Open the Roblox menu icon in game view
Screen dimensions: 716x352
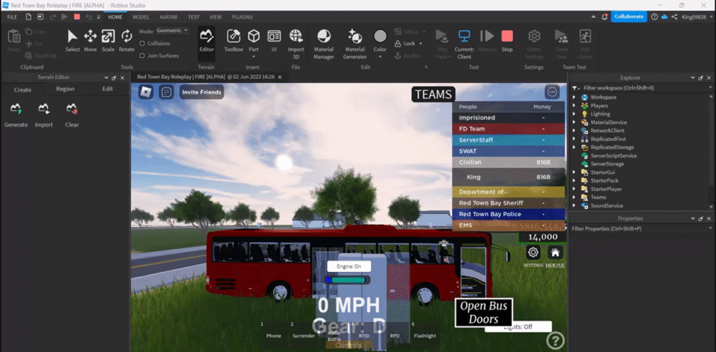pyautogui.click(x=145, y=92)
